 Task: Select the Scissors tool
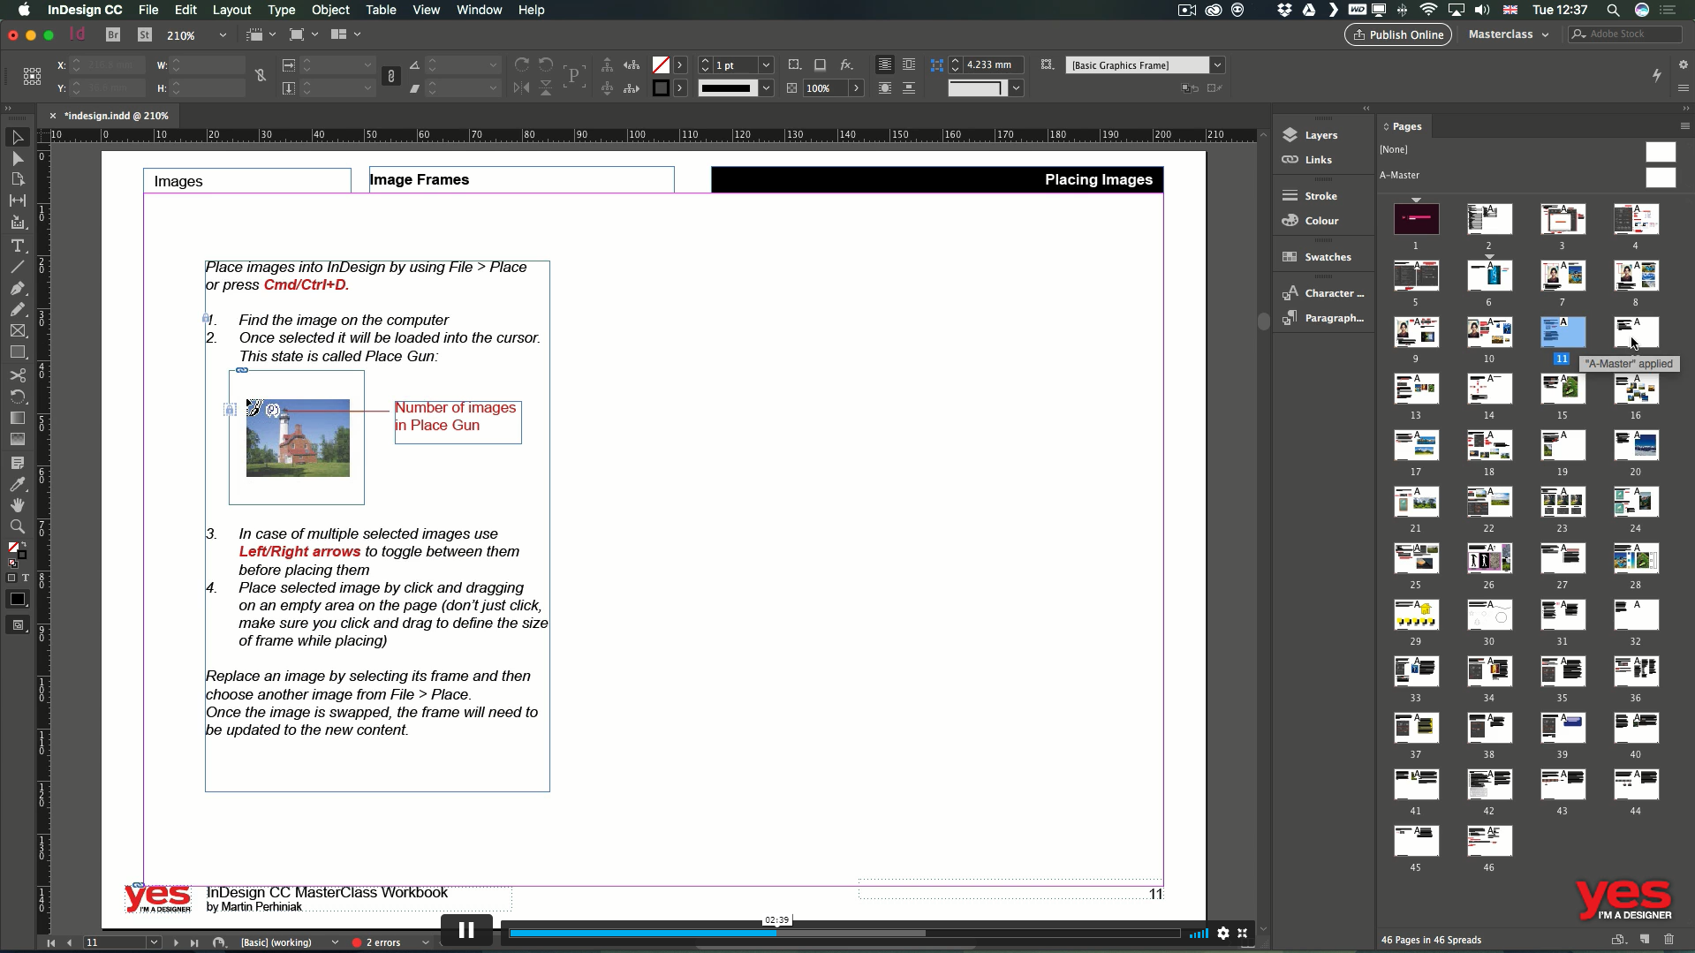[18, 374]
